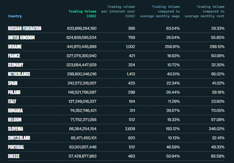Click the United Kingdom country name

[x=21, y=38]
